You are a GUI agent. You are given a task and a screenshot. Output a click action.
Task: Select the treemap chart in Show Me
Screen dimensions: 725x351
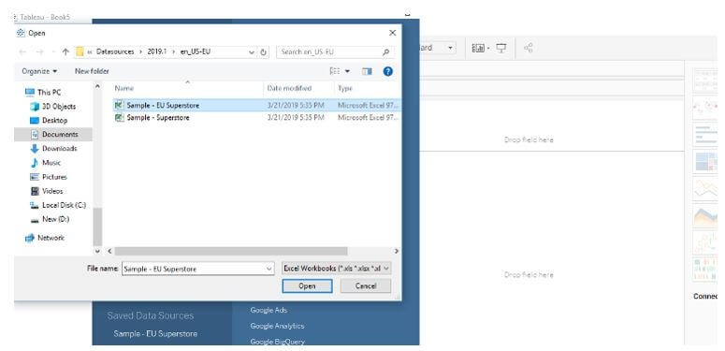click(x=704, y=161)
